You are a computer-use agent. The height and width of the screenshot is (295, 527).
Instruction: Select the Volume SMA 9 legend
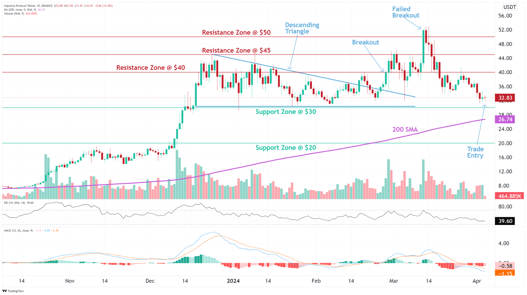pos(14,13)
